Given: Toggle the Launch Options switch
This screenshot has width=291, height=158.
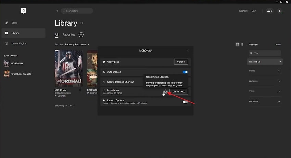Looking at the screenshot, I should (x=185, y=102).
